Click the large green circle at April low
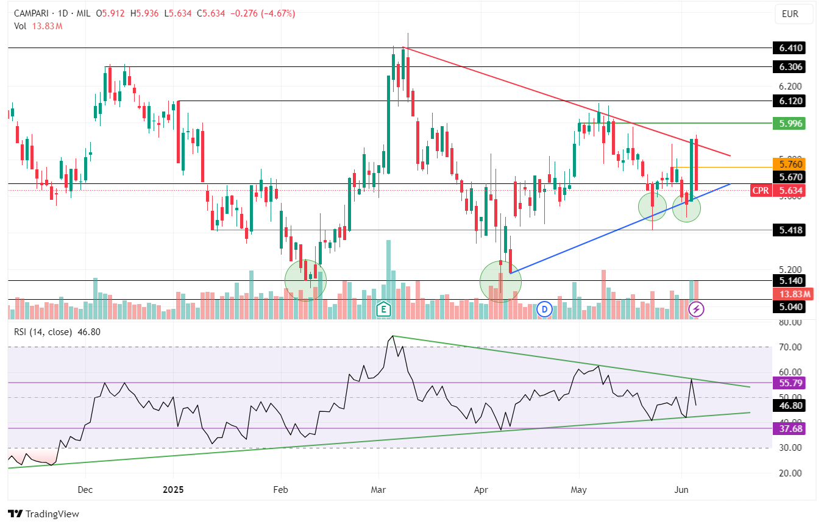Screen dimensions: 824x527 point(500,281)
